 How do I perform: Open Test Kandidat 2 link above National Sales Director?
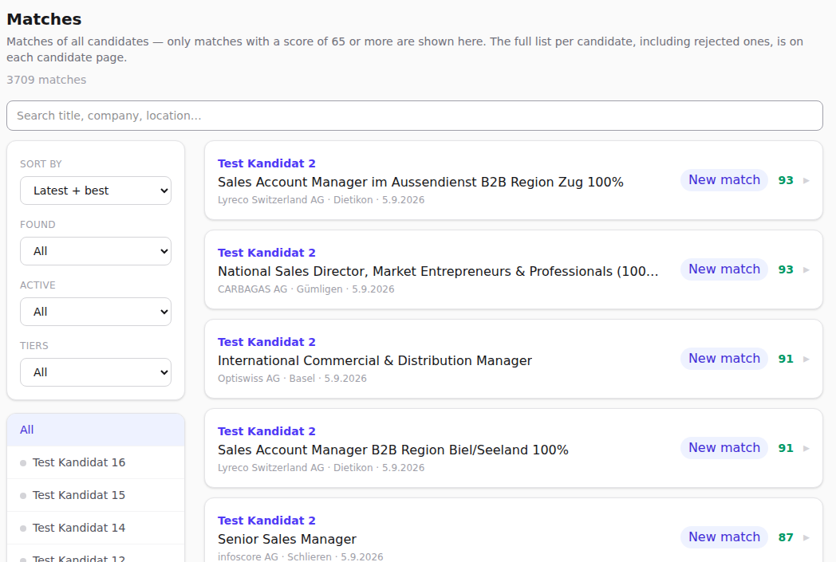tap(266, 253)
